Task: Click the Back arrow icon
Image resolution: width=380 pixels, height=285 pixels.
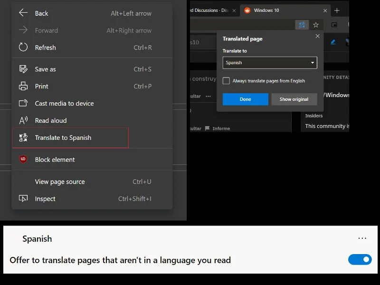Action: pyautogui.click(x=23, y=13)
